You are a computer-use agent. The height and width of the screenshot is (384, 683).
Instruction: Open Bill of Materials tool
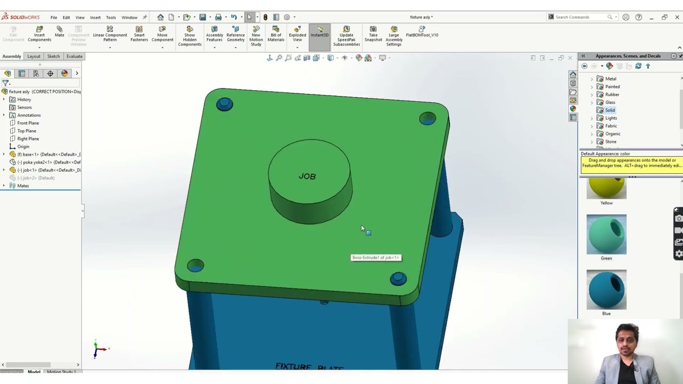276,34
